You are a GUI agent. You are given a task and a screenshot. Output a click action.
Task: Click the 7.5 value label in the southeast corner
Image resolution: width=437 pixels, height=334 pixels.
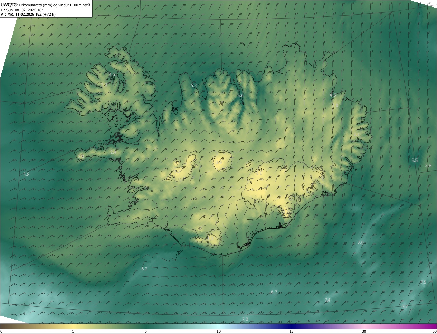[423, 282]
